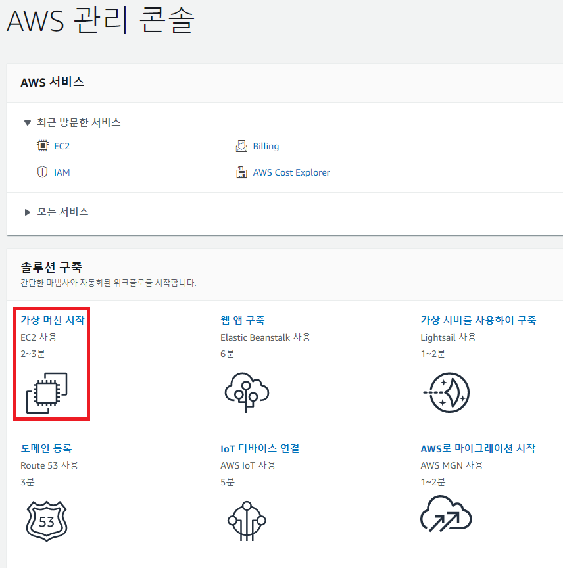Image resolution: width=563 pixels, height=568 pixels.
Task: Click the 'AWS MGN 사용' text
Action: tap(452, 465)
